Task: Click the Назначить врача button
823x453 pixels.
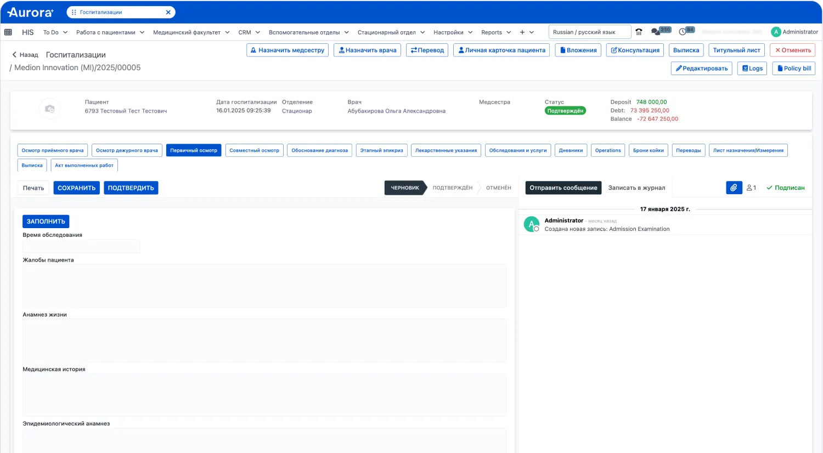Action: coord(367,50)
